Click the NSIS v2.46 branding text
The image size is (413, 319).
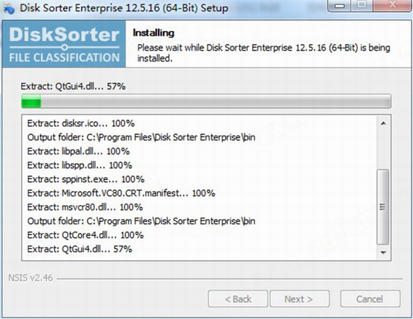point(30,278)
